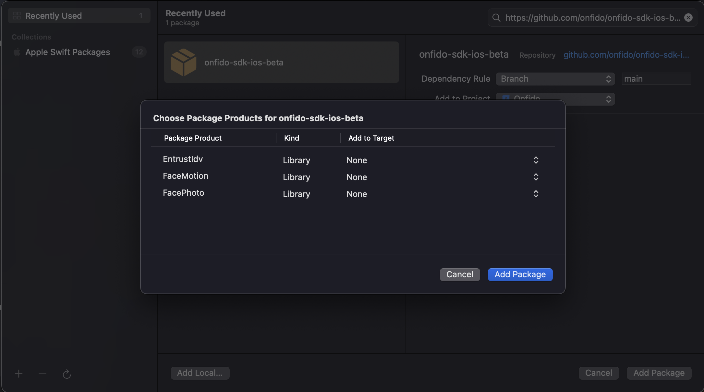The width and height of the screenshot is (704, 392).
Task: Open the github.com/onfido repository link
Action: [x=626, y=55]
